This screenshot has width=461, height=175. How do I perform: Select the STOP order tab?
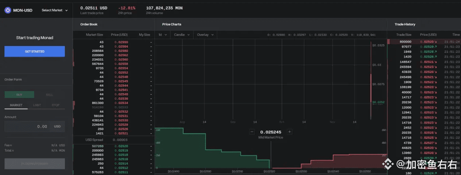pos(55,105)
